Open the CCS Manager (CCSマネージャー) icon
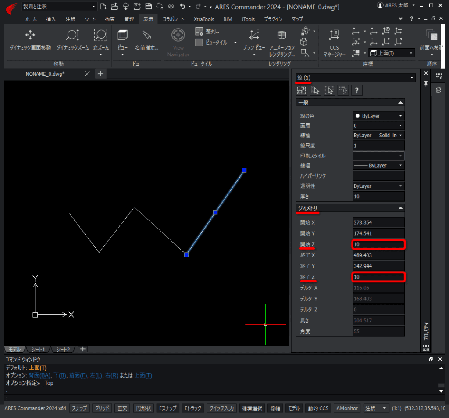Viewport: 449px width, 418px height. click(334, 36)
